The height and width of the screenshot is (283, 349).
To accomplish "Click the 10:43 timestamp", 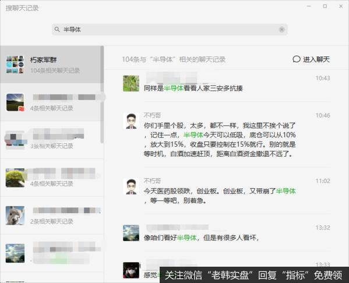I will (x=323, y=78).
